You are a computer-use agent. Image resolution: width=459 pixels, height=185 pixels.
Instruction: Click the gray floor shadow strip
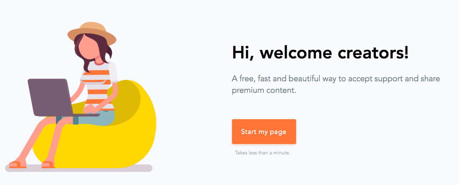[97, 168]
